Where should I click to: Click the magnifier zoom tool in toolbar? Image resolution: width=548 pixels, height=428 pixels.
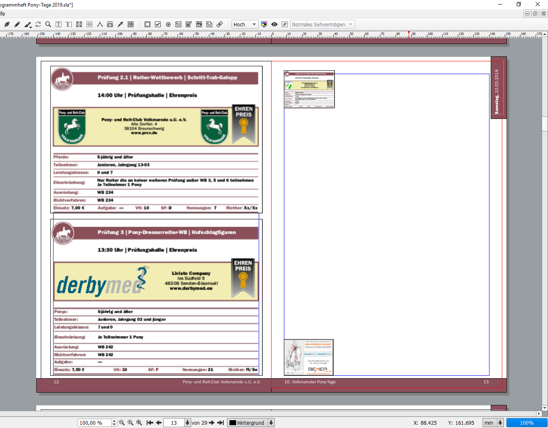(48, 25)
